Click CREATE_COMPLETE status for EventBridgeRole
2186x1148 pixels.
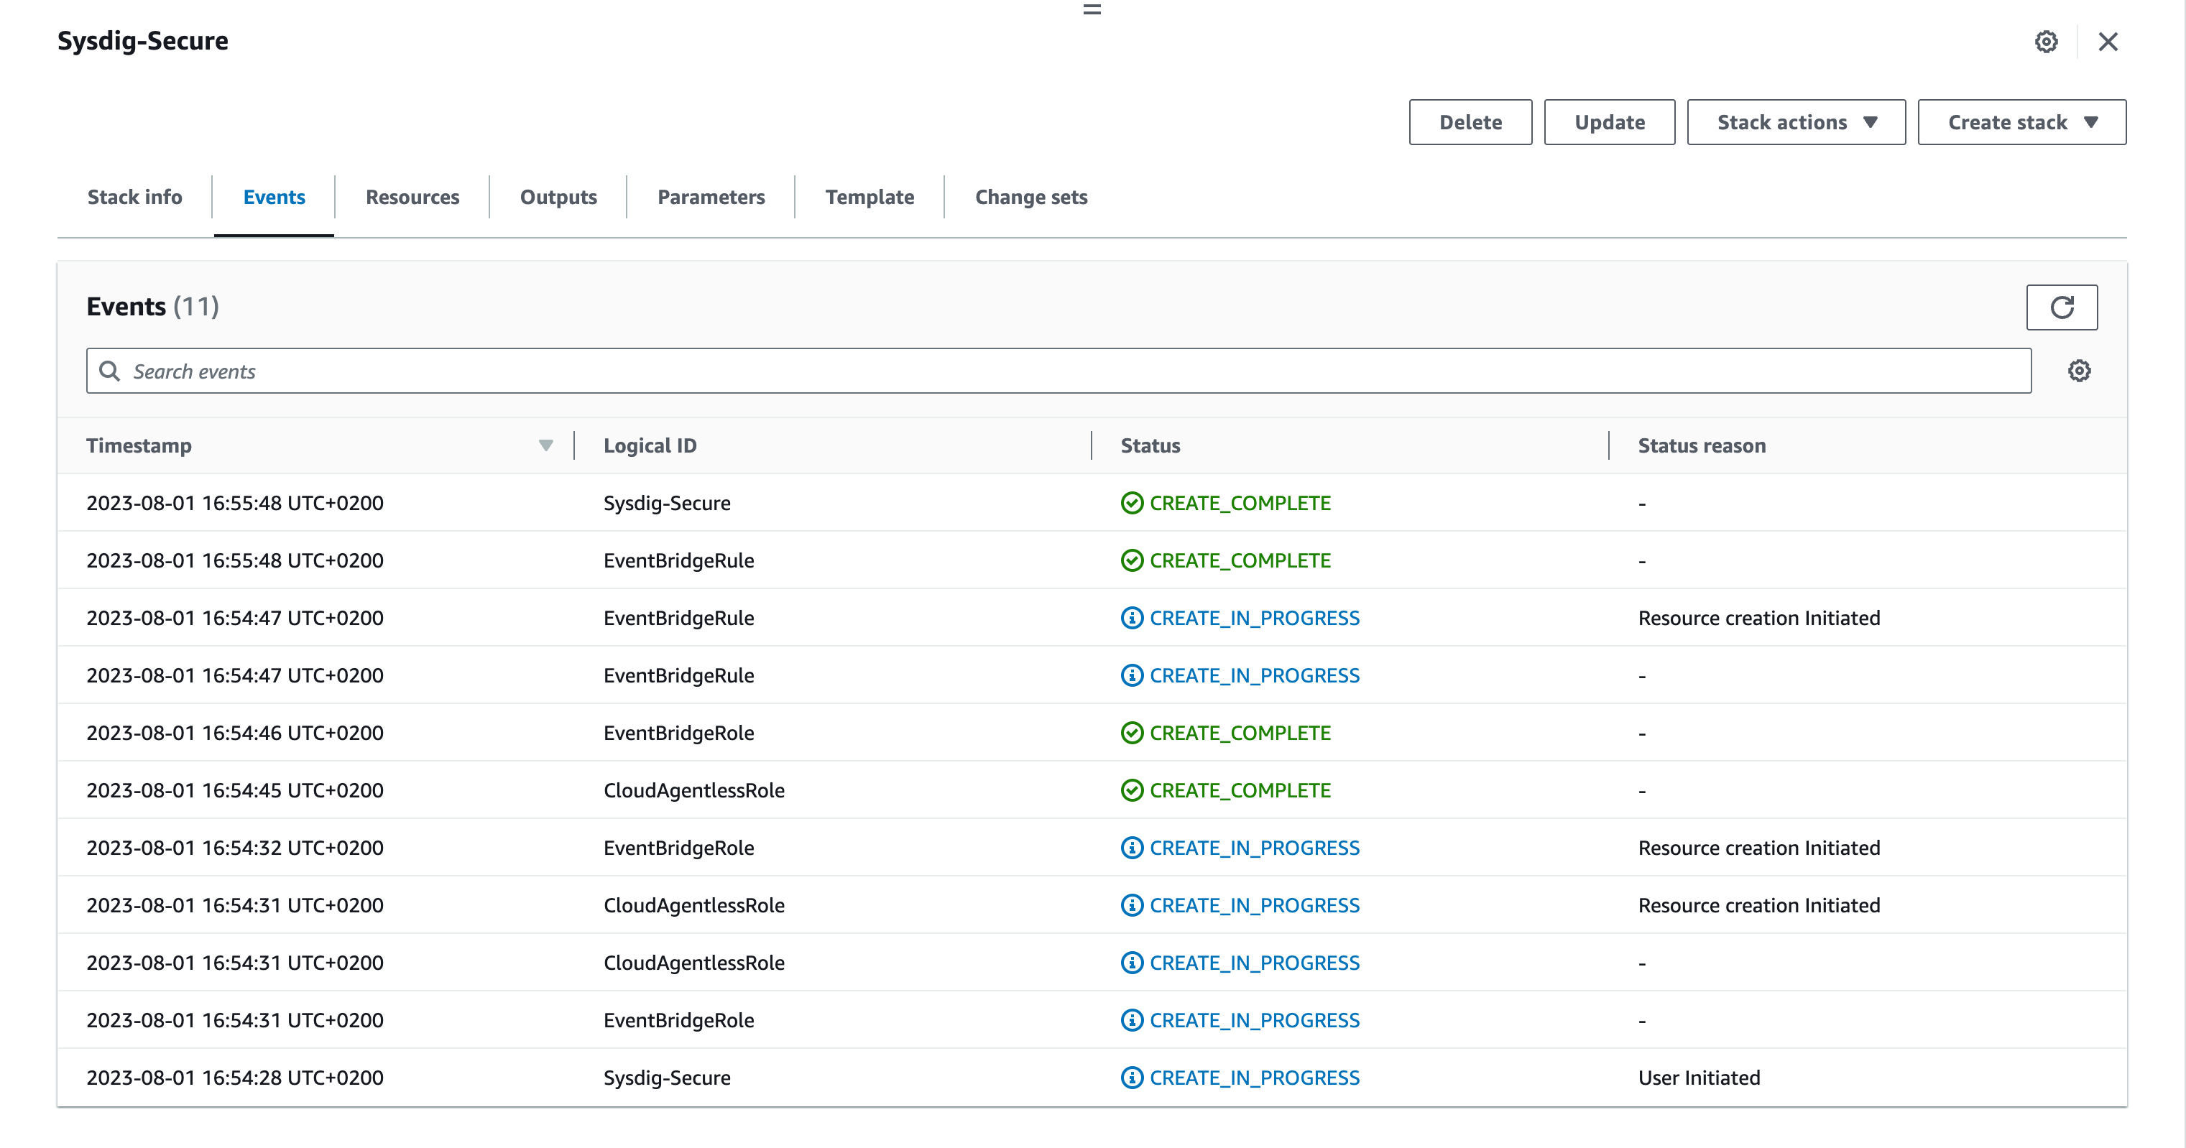pos(1240,733)
